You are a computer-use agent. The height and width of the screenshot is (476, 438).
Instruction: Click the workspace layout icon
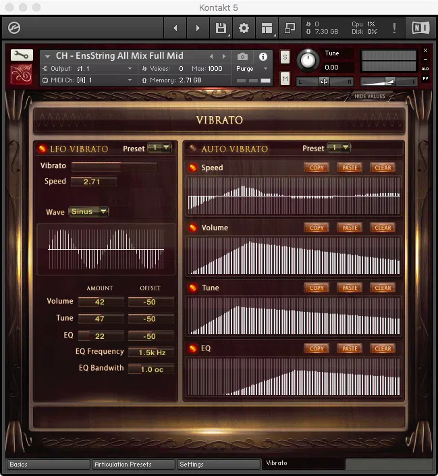[267, 28]
